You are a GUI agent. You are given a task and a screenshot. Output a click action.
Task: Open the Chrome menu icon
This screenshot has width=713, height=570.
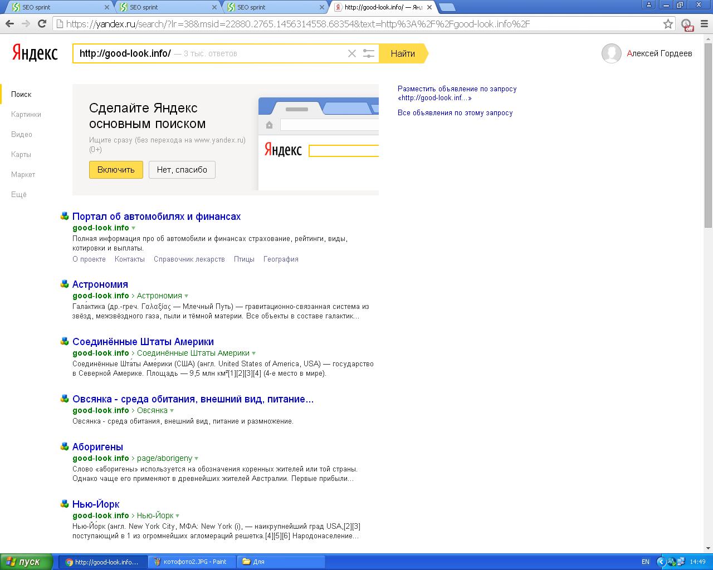704,24
